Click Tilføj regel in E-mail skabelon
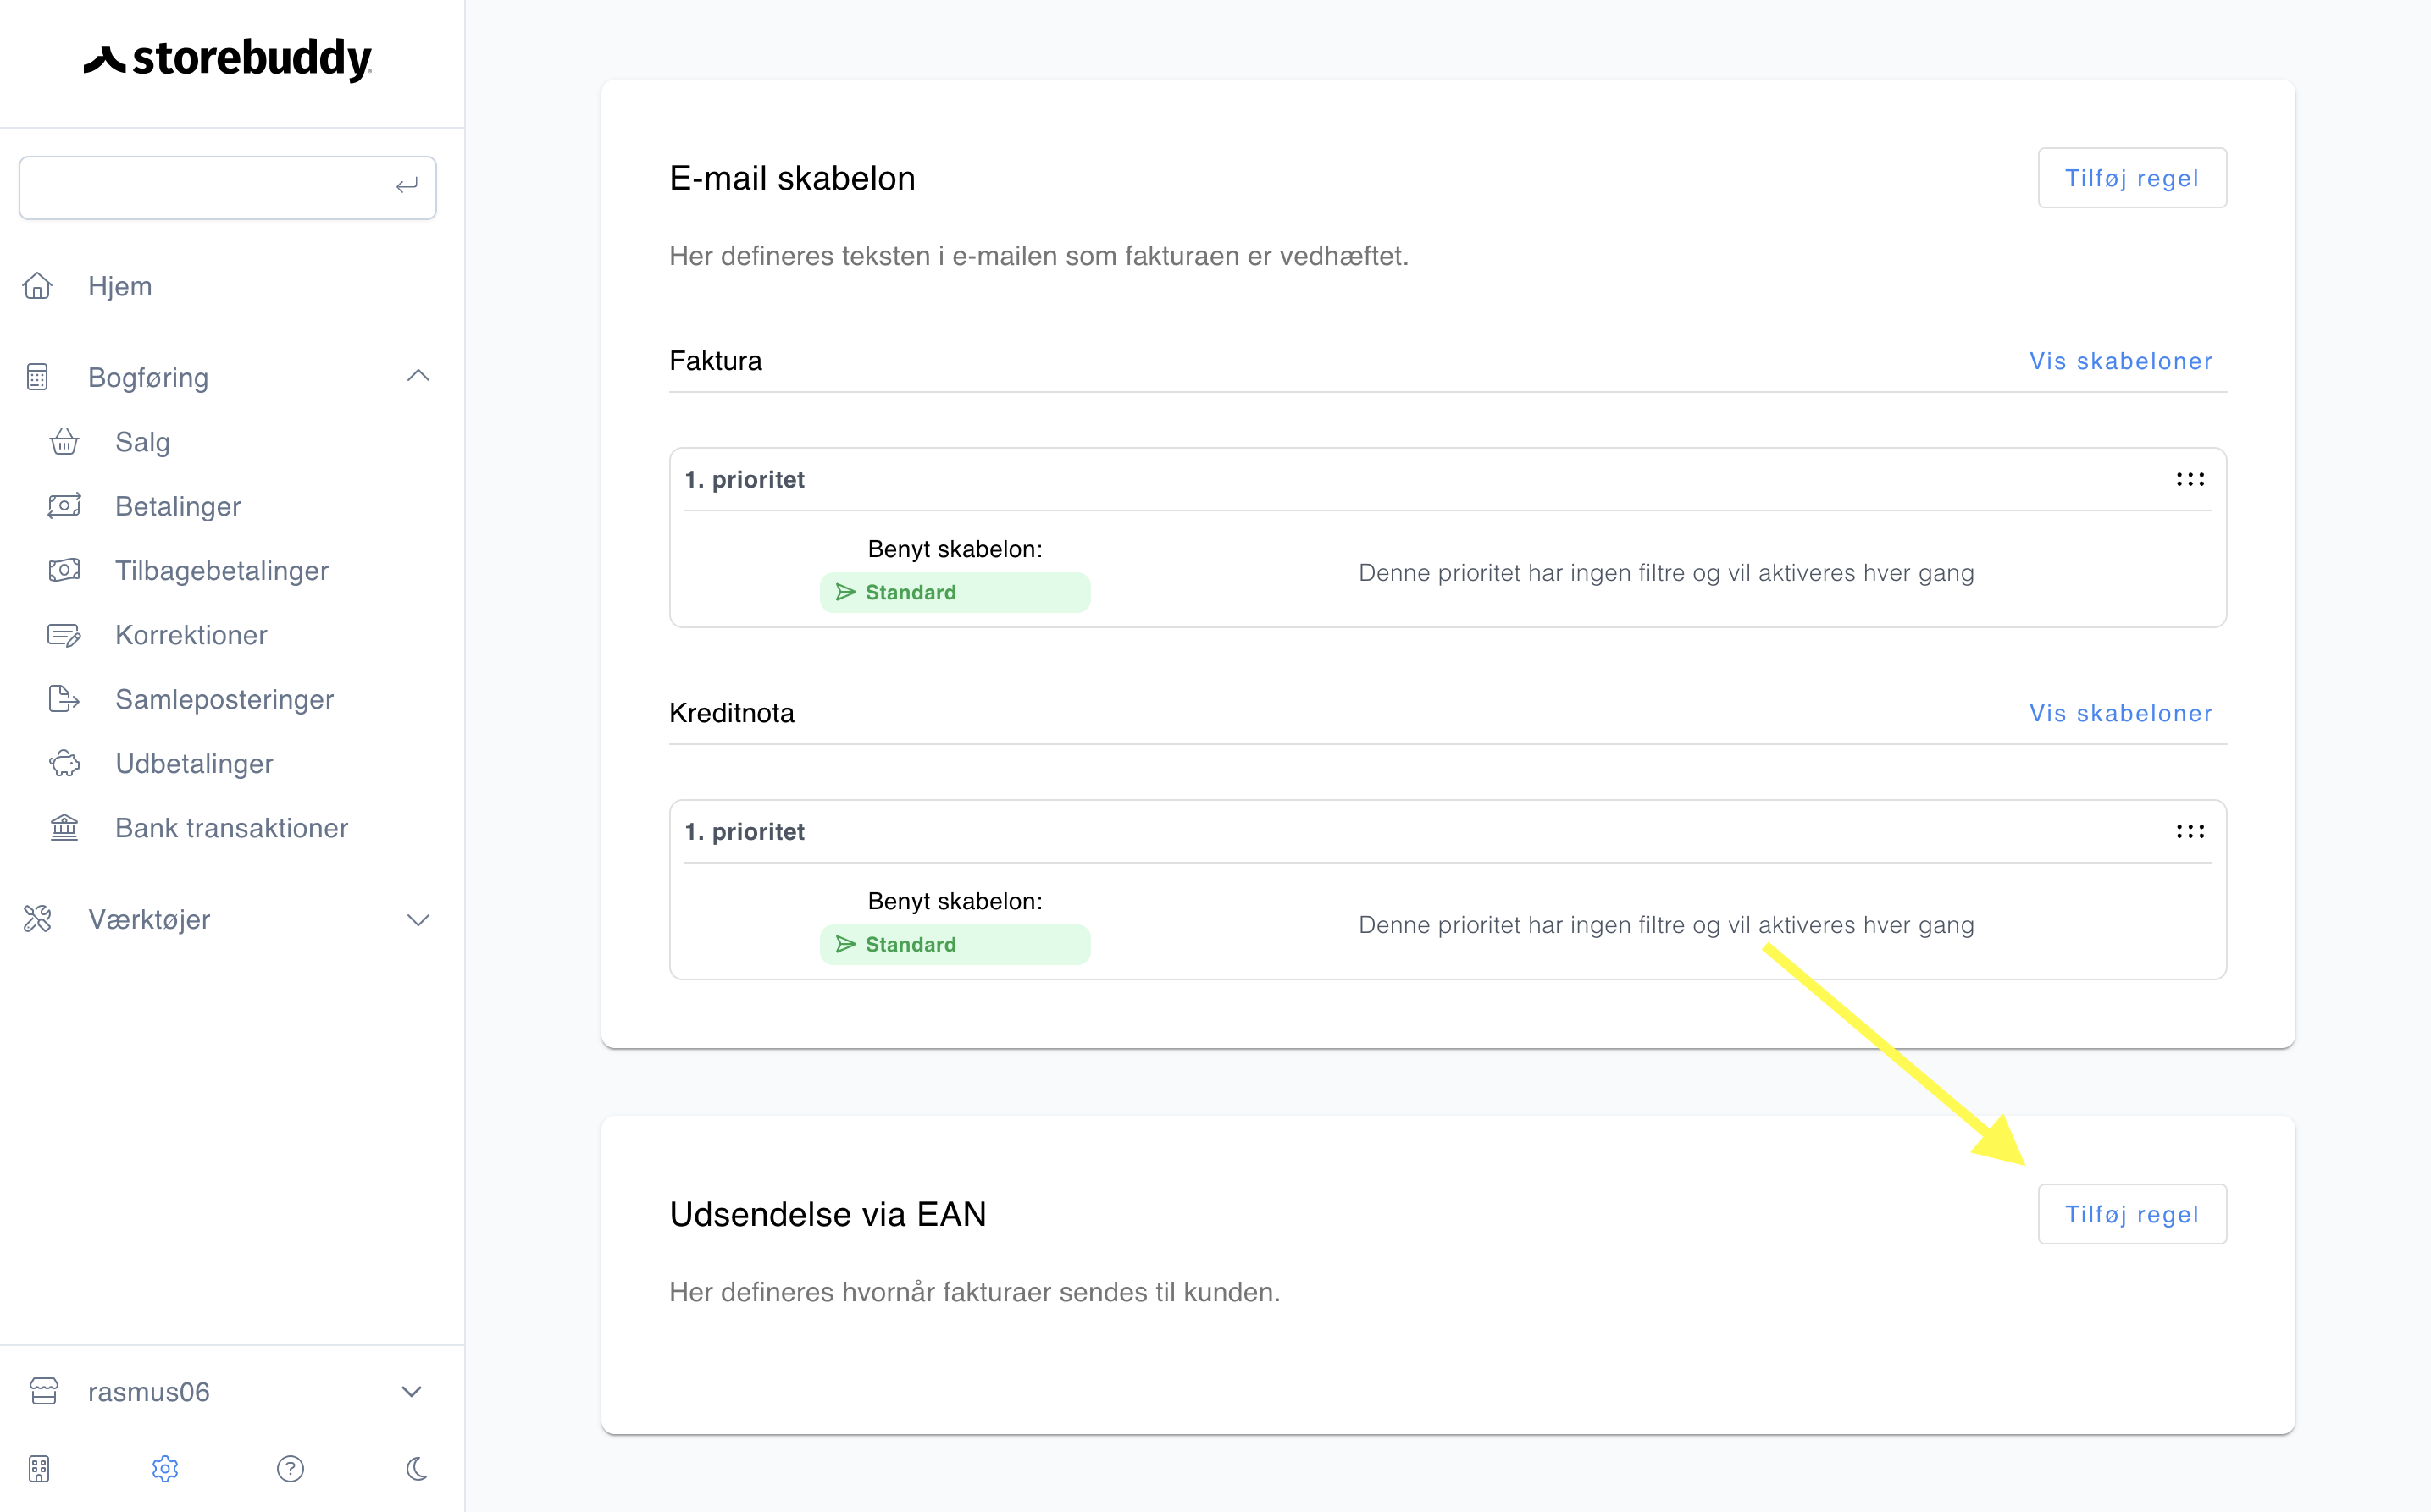2431x1512 pixels. [2132, 178]
